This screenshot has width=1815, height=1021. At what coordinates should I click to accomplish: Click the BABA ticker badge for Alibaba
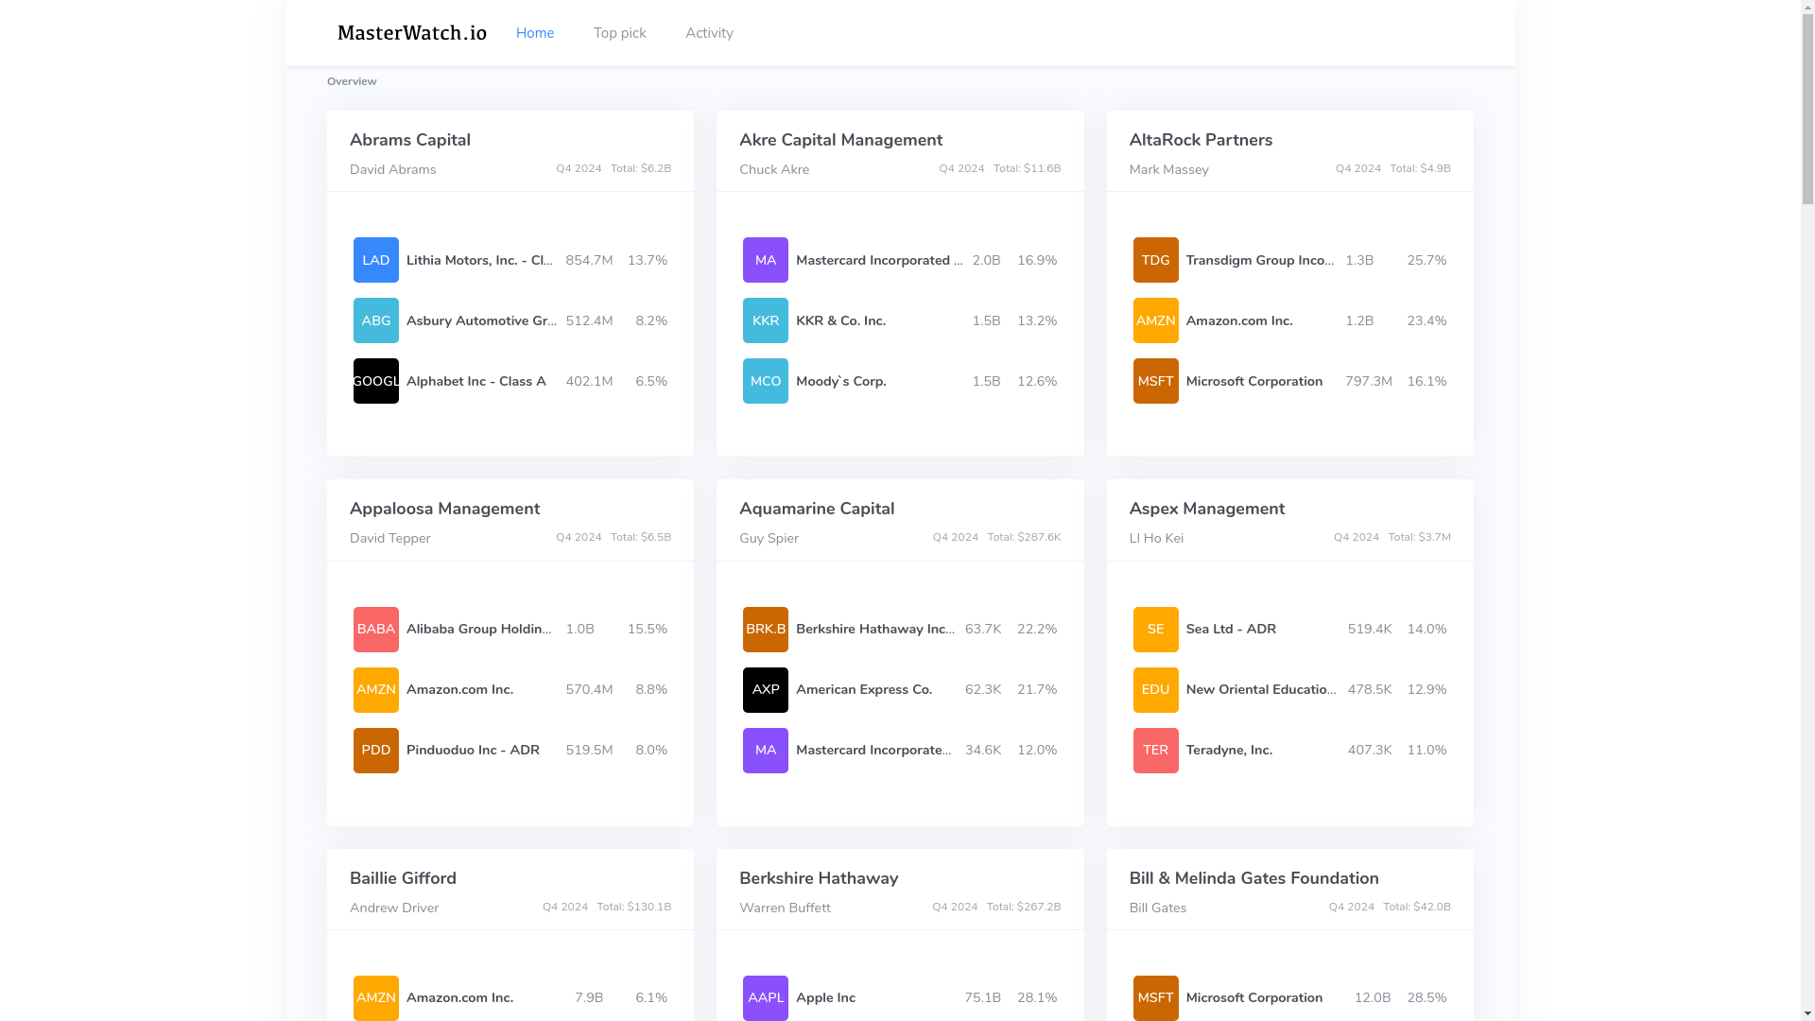pyautogui.click(x=376, y=630)
